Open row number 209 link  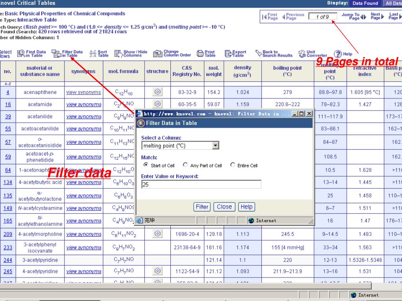[x=8, y=234]
